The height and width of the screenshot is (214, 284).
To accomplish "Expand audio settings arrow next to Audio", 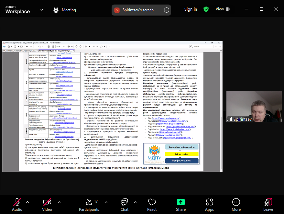I will pos(27,202).
